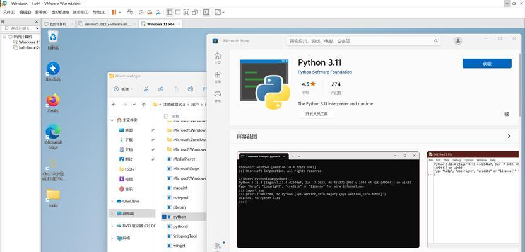This screenshot has height=252, width=525.
Task: Open the VMware console view icon
Action: point(206,13)
